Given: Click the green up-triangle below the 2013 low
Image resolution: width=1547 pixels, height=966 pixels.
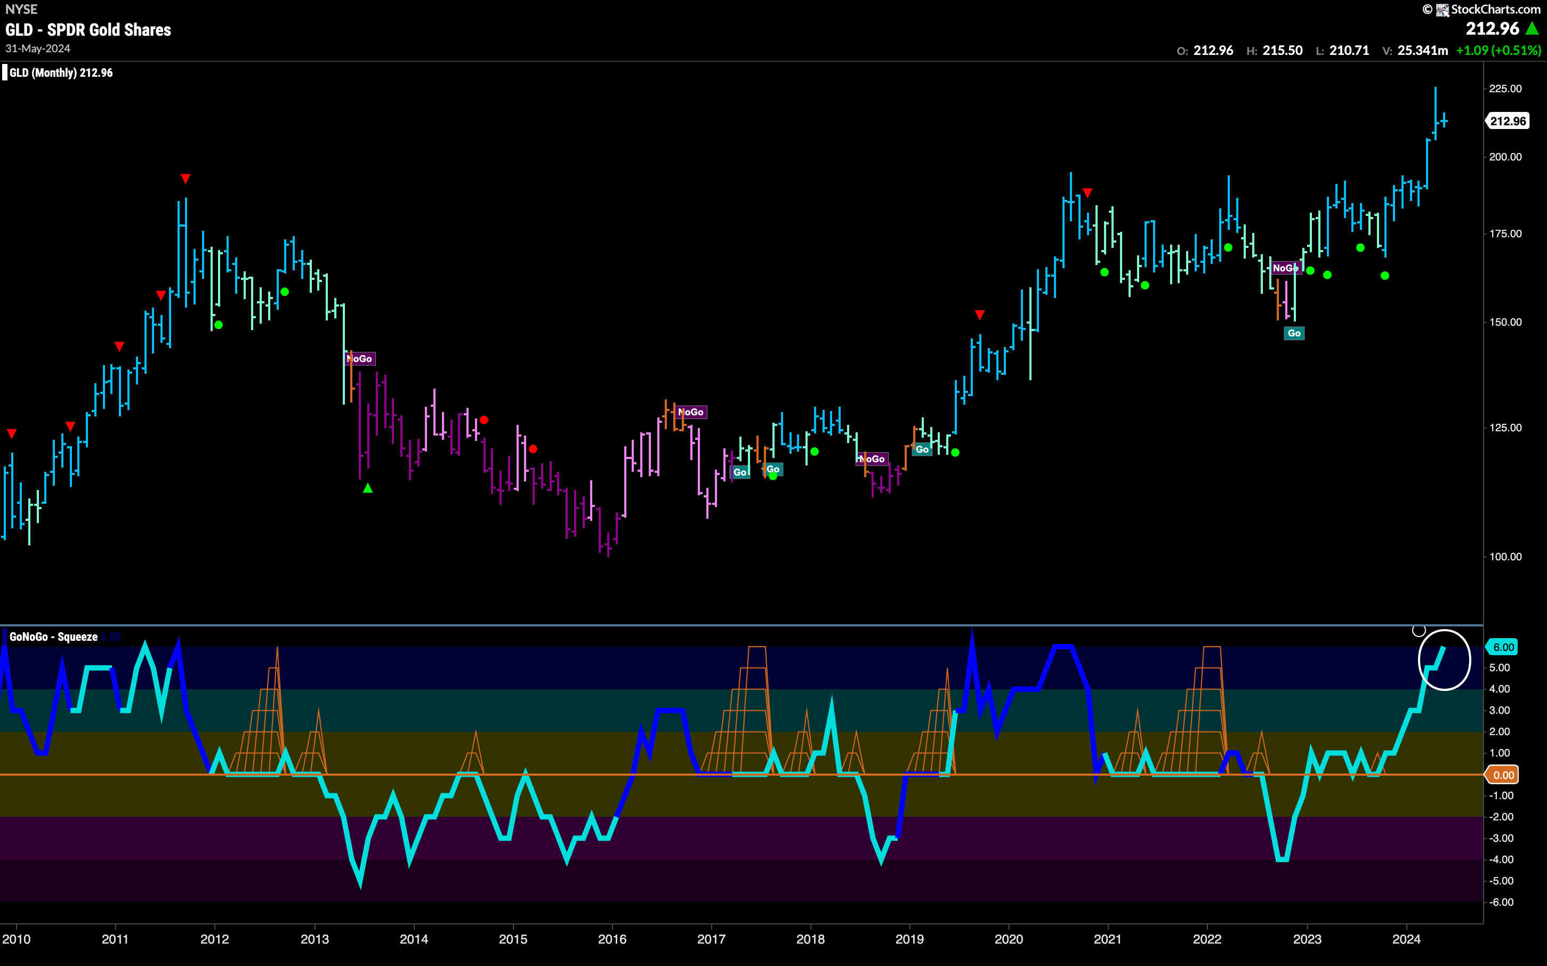Looking at the screenshot, I should tap(368, 488).
